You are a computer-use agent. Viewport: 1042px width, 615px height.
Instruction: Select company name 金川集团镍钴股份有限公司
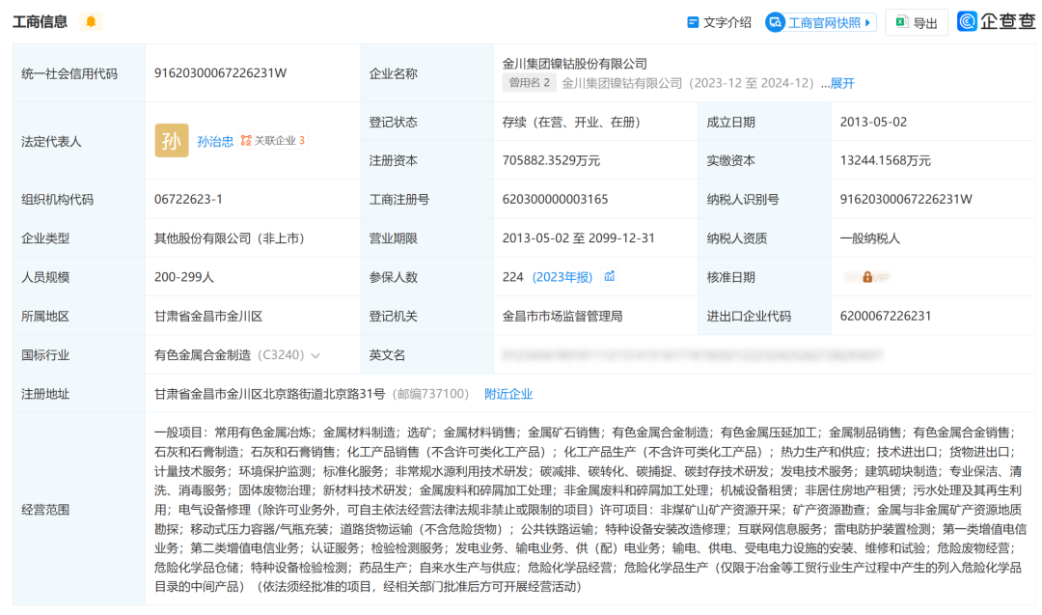[575, 64]
